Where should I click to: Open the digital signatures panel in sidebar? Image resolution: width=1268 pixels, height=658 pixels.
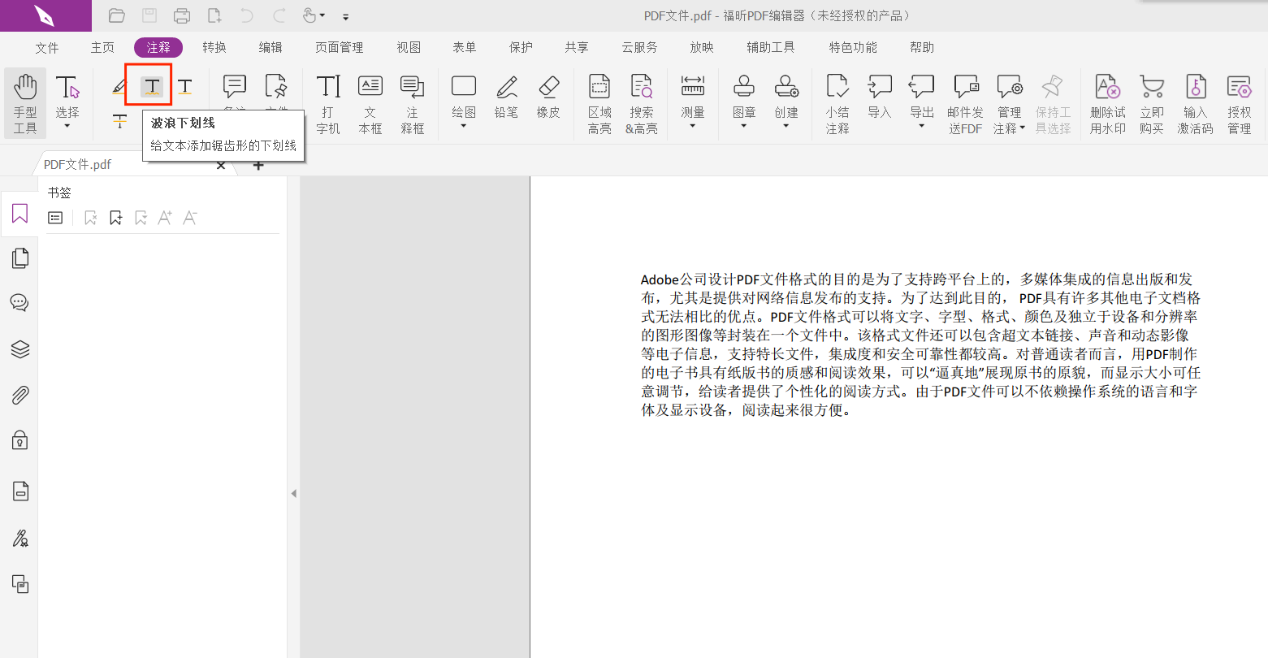coord(19,538)
